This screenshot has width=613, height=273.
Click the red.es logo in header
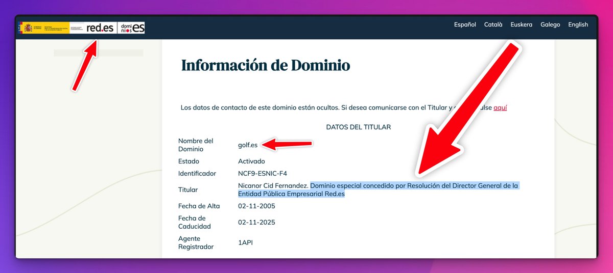pyautogui.click(x=100, y=28)
